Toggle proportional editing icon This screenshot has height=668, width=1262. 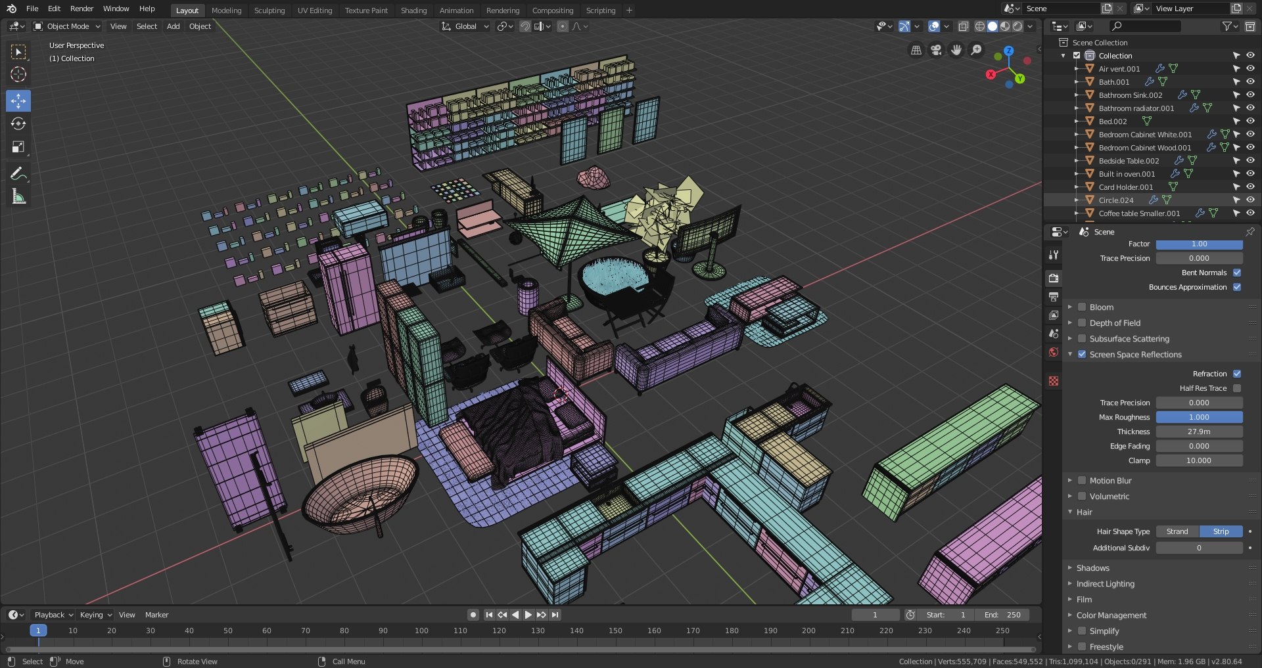point(563,26)
